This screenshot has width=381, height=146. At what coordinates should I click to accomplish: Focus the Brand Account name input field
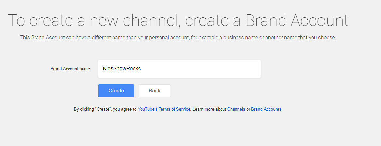pyautogui.click(x=179, y=69)
